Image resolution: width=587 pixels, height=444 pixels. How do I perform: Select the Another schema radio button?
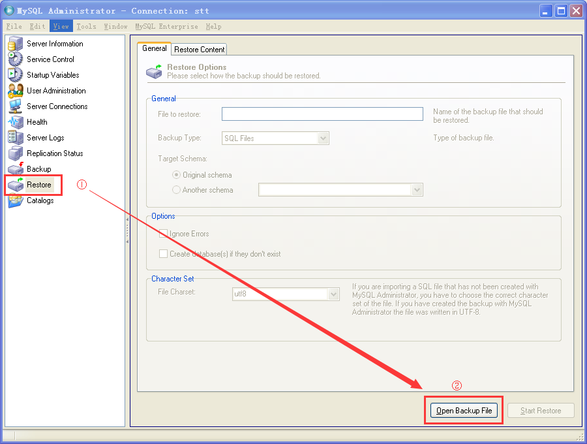pos(176,190)
